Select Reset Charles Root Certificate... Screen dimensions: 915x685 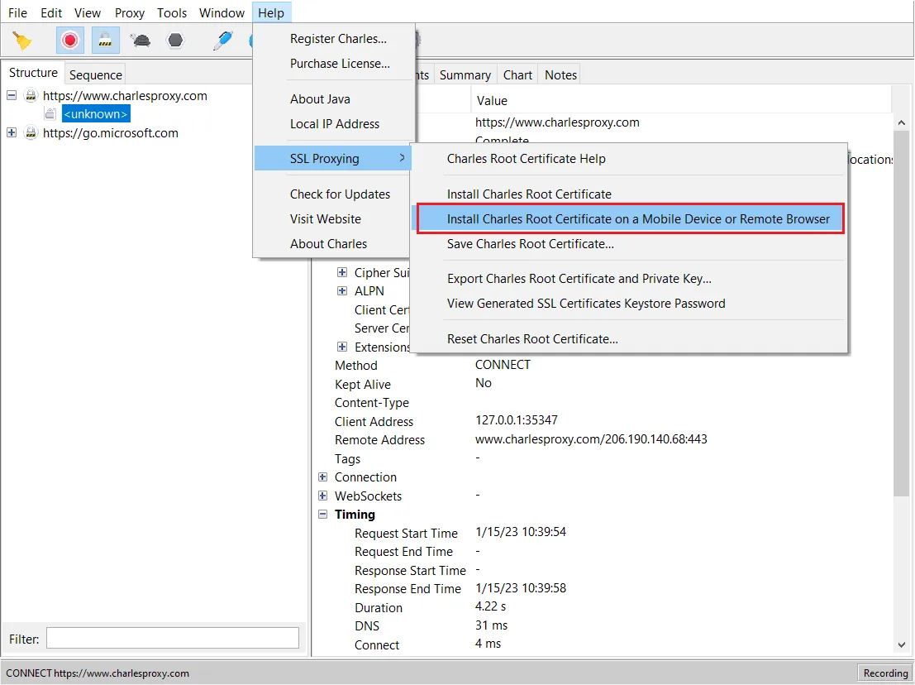630,339
